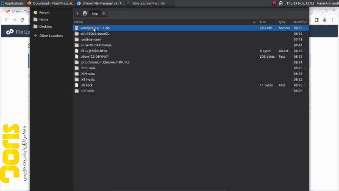The image size is (339, 191).
Task: Open the .font-unix folder
Action: click(x=191, y=68)
